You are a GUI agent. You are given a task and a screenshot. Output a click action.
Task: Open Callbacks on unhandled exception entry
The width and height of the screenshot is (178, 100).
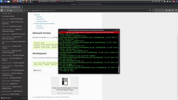pyautogui.click(x=12, y=30)
